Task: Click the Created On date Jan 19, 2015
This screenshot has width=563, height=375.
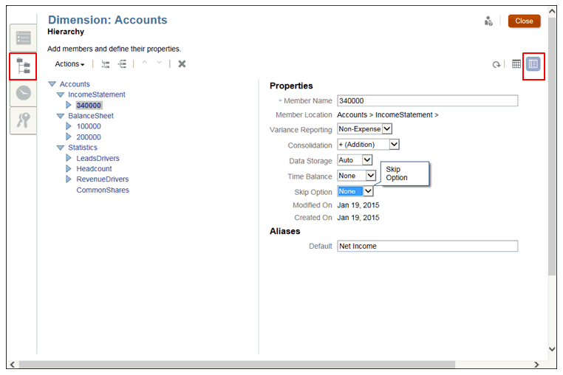Action: coord(358,218)
